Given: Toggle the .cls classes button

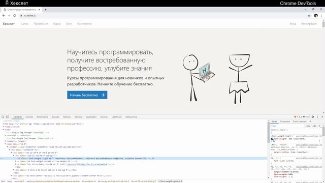Looking at the screenshot, I should [314, 126].
